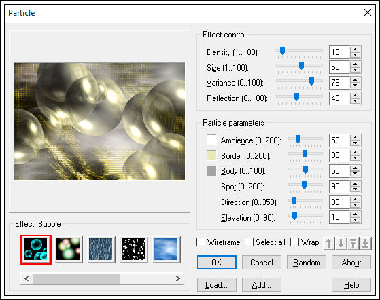Click the move to top arrow icon

[x=353, y=244]
